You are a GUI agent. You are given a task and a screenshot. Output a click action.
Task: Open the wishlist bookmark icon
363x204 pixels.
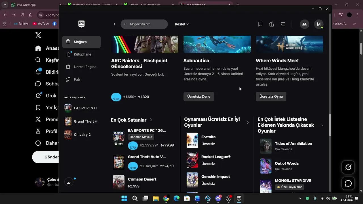pyautogui.click(x=260, y=24)
